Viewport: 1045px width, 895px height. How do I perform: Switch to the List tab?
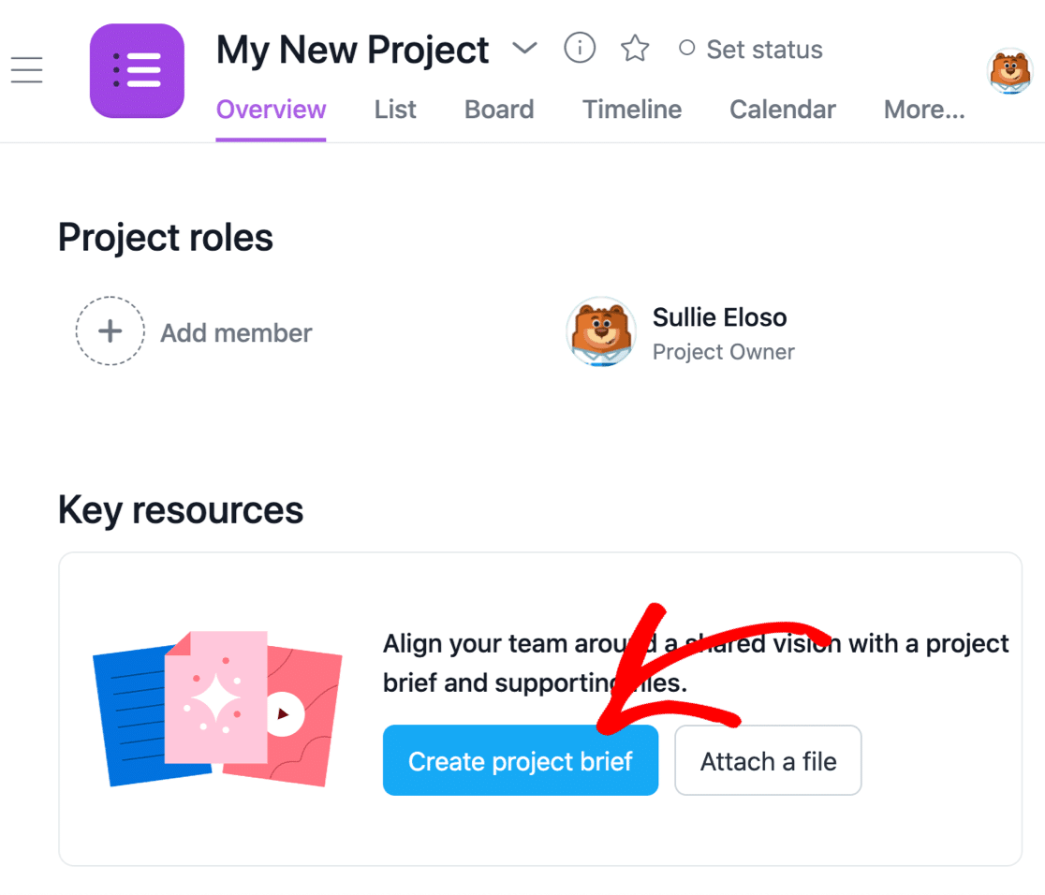[x=395, y=110]
